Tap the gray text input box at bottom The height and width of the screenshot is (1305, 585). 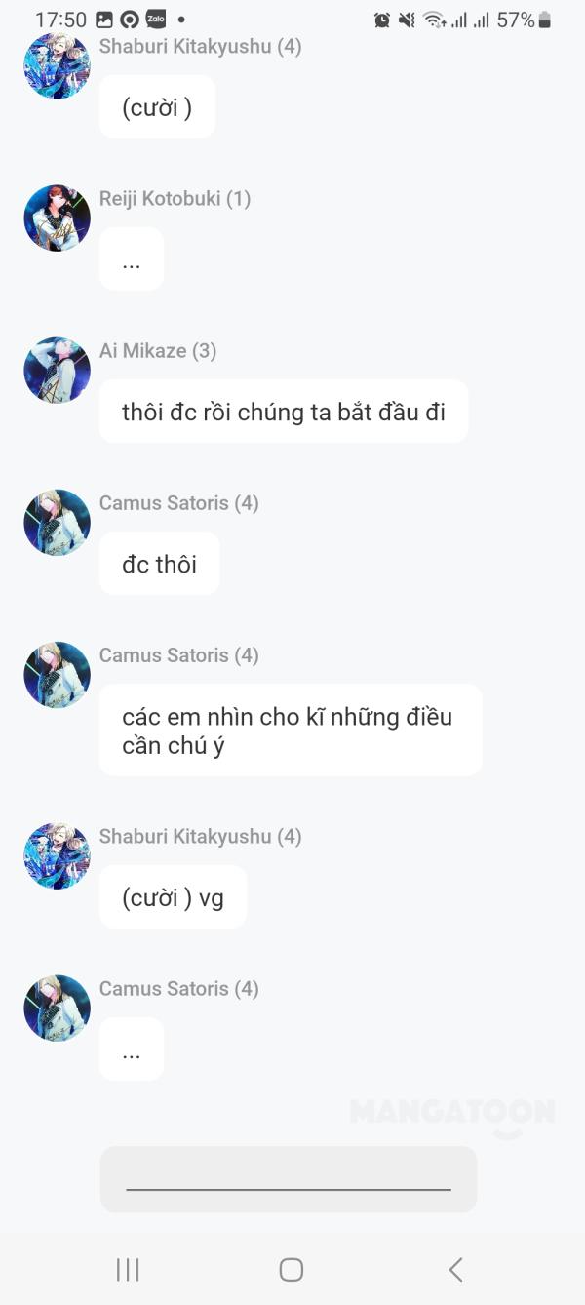[289, 1179]
